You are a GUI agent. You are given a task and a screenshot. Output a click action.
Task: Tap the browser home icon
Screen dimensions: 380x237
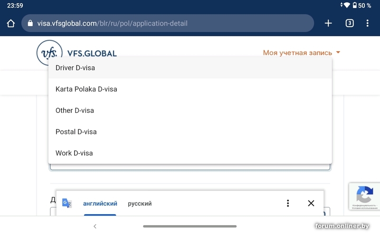pyautogui.click(x=10, y=23)
